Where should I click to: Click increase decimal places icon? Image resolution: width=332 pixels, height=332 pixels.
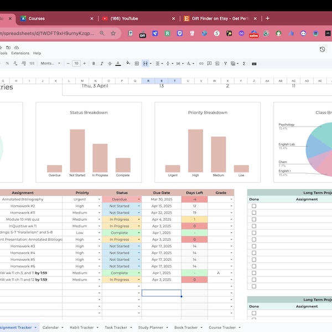coord(23,63)
